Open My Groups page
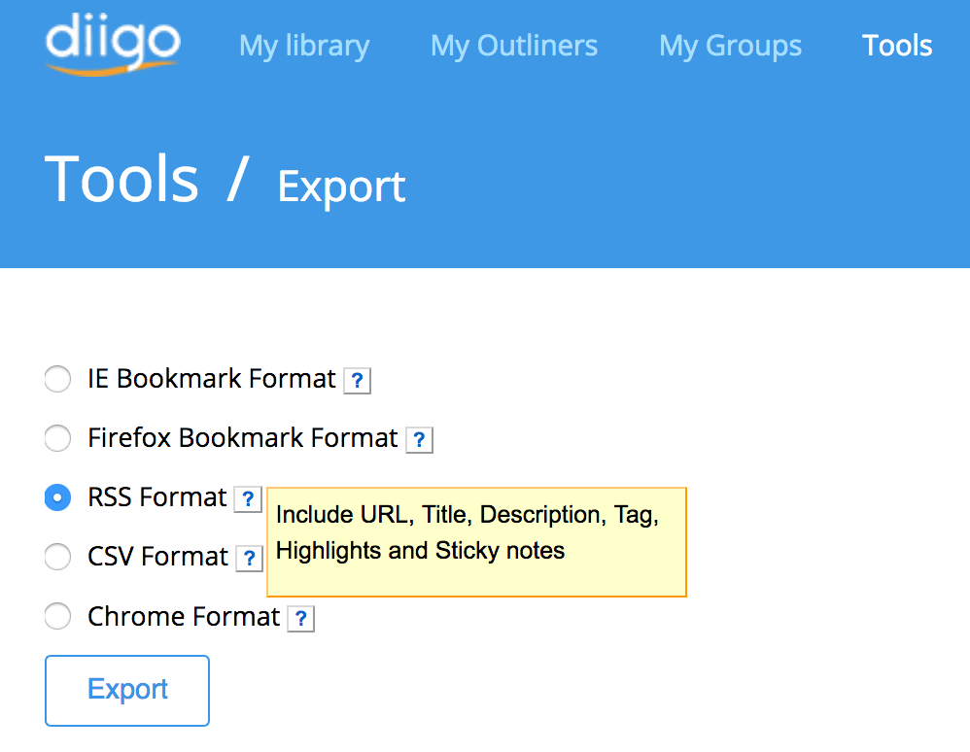 [730, 47]
